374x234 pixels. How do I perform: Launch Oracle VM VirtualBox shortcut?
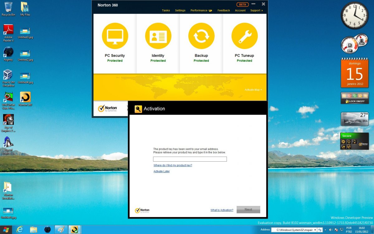coord(8,78)
